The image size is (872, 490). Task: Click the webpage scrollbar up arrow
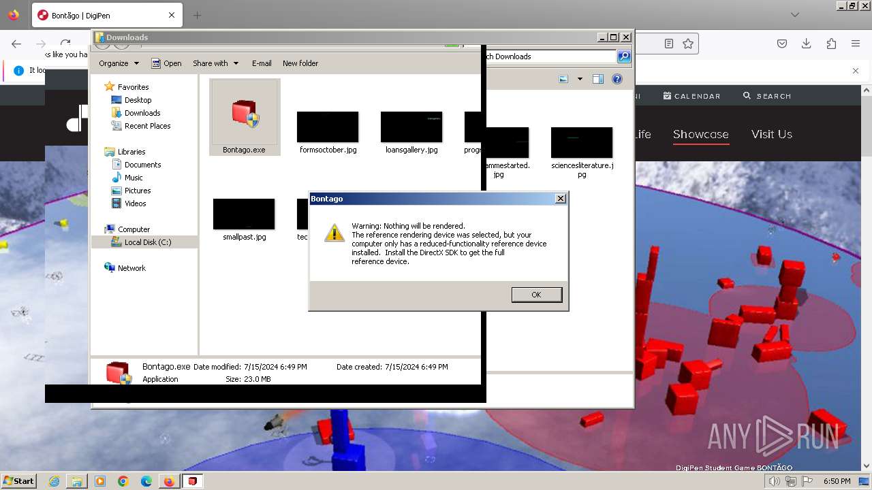[867, 90]
